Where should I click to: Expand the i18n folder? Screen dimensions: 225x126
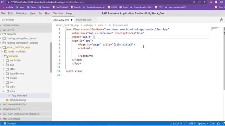coord(13,69)
